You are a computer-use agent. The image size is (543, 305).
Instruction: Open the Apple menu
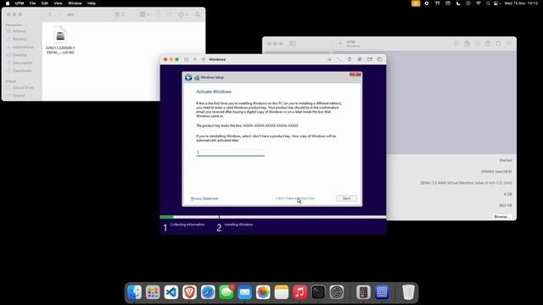tap(8, 3)
